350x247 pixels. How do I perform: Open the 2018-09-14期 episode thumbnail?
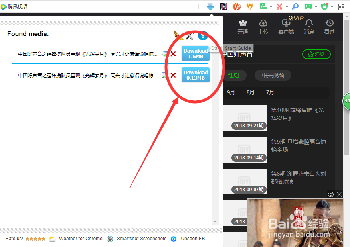tap(245, 149)
